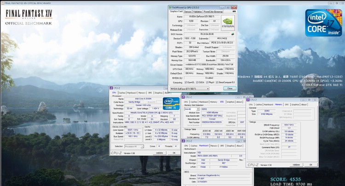The width and height of the screenshot is (345, 186).
Task: Switch to Validation tab in GPU-Z
Action: (197, 11)
